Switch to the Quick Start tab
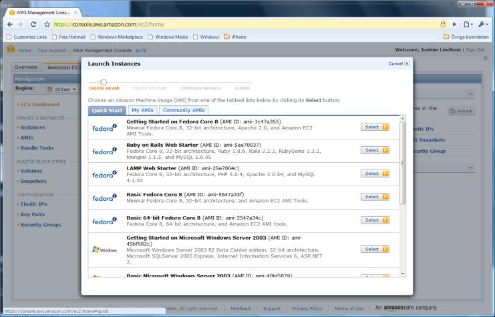This screenshot has width=495, height=317. point(107,110)
